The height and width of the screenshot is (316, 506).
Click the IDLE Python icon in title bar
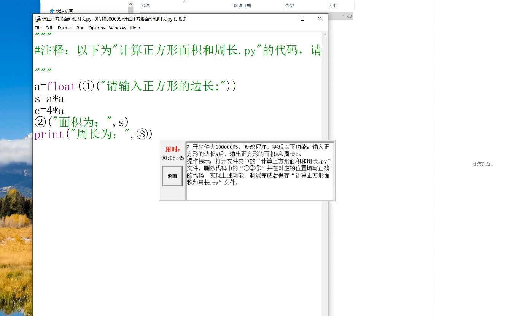pos(38,19)
